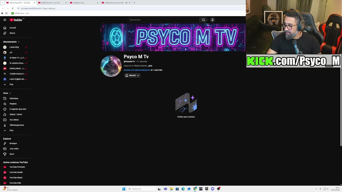Open the SMF86 Stream bookmark
Screen dimensions: 342x192
[20, 13]
